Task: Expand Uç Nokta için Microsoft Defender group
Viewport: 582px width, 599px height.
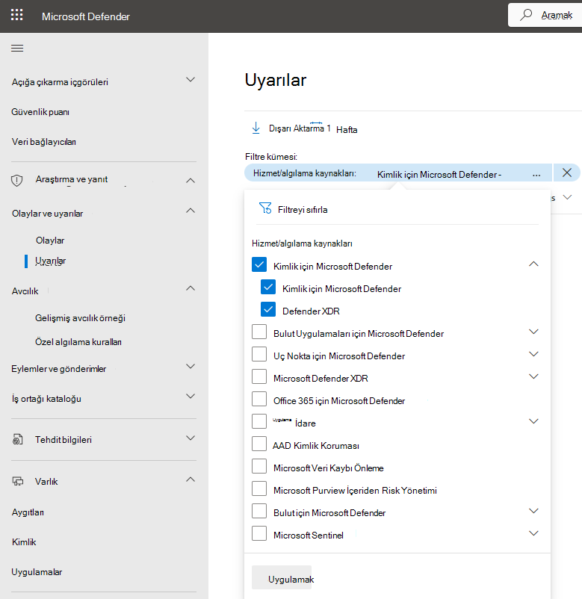Action: (533, 354)
